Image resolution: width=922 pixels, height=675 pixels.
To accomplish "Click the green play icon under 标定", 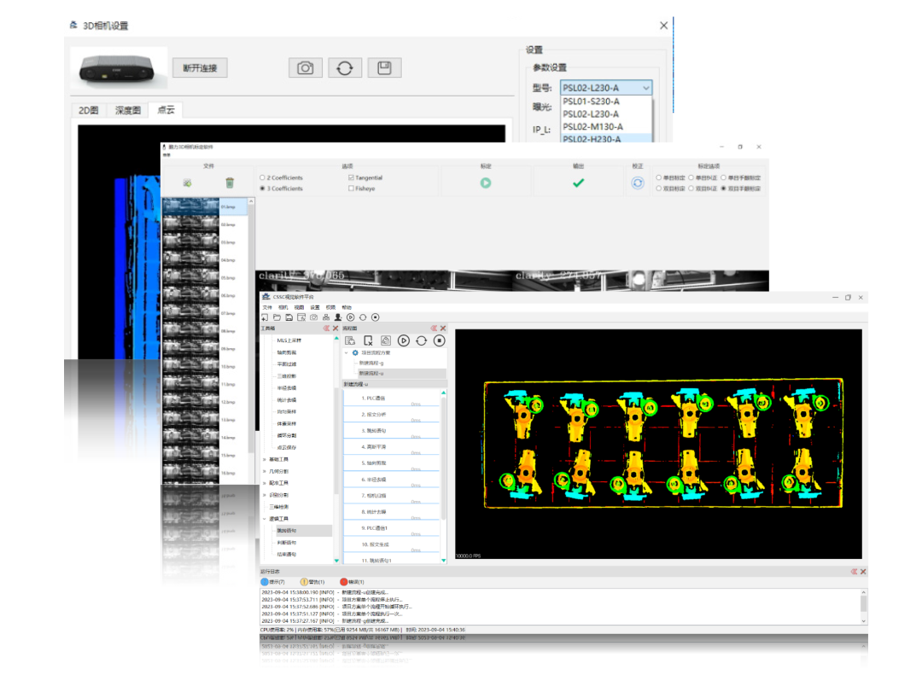I will [485, 183].
